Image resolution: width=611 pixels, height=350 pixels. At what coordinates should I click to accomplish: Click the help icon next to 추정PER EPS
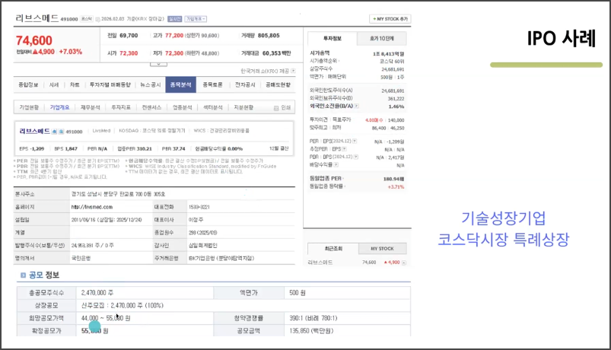tap(344, 149)
